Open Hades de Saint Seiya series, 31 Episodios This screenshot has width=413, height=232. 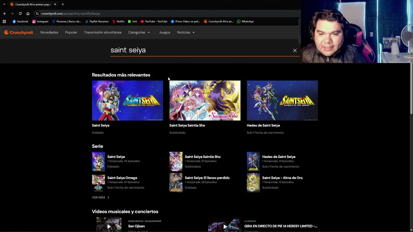click(x=282, y=161)
